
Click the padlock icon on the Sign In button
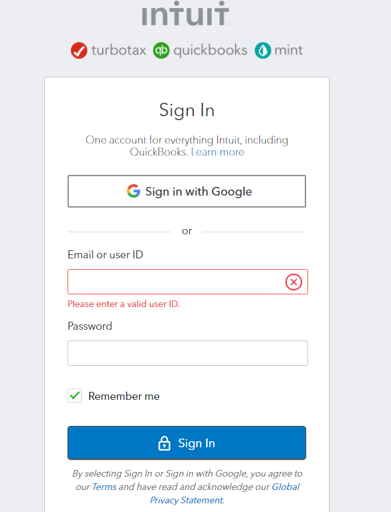(164, 443)
